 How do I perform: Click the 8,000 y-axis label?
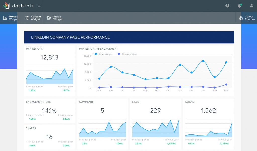click(88, 72)
